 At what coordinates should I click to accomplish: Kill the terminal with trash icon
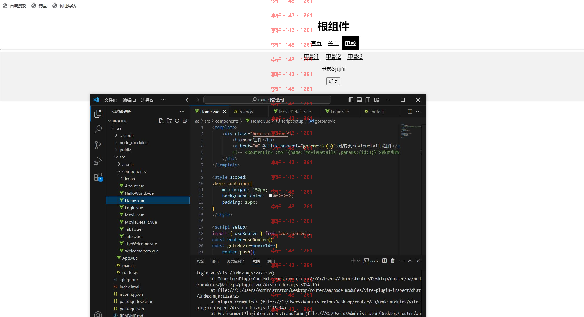tap(393, 261)
